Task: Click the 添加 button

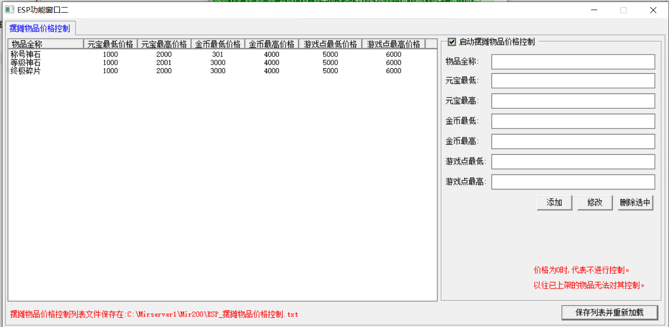Action: point(554,203)
